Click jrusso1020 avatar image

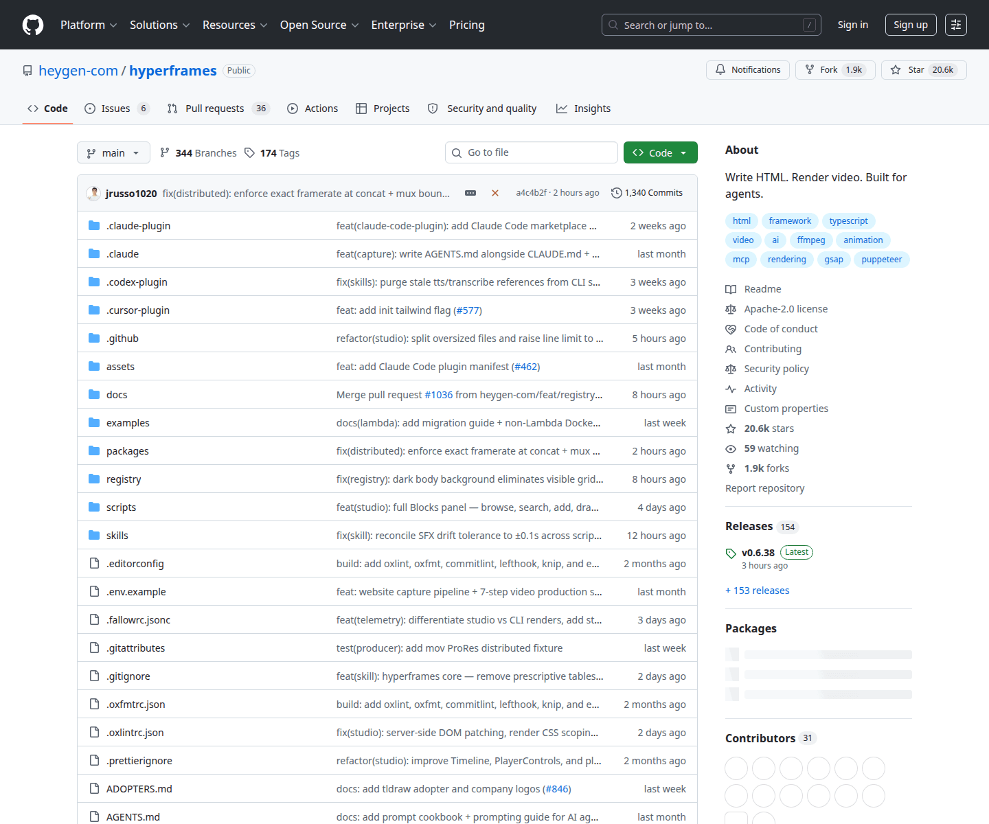pos(93,193)
